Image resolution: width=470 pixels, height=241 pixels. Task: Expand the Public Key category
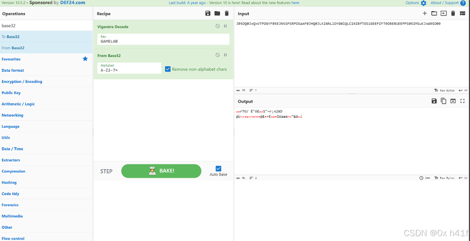[47, 93]
